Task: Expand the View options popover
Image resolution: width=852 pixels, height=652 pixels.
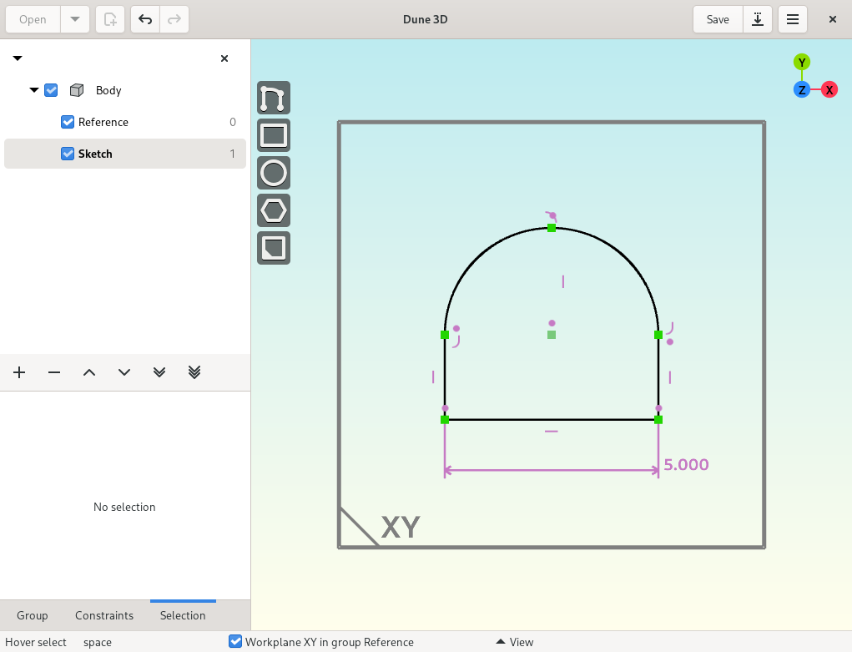Action: [x=515, y=642]
